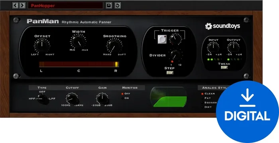Click the filter Type HPF/LPF switch
The height and width of the screenshot is (143, 279).
[42, 99]
